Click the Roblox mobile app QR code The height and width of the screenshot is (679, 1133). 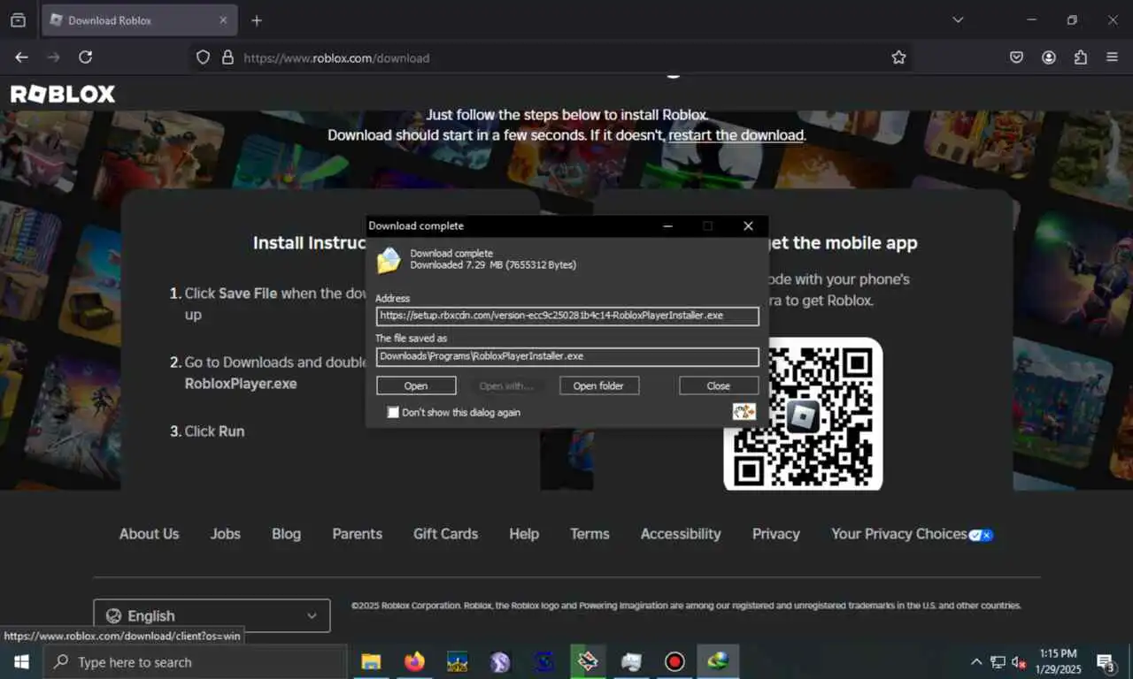803,414
